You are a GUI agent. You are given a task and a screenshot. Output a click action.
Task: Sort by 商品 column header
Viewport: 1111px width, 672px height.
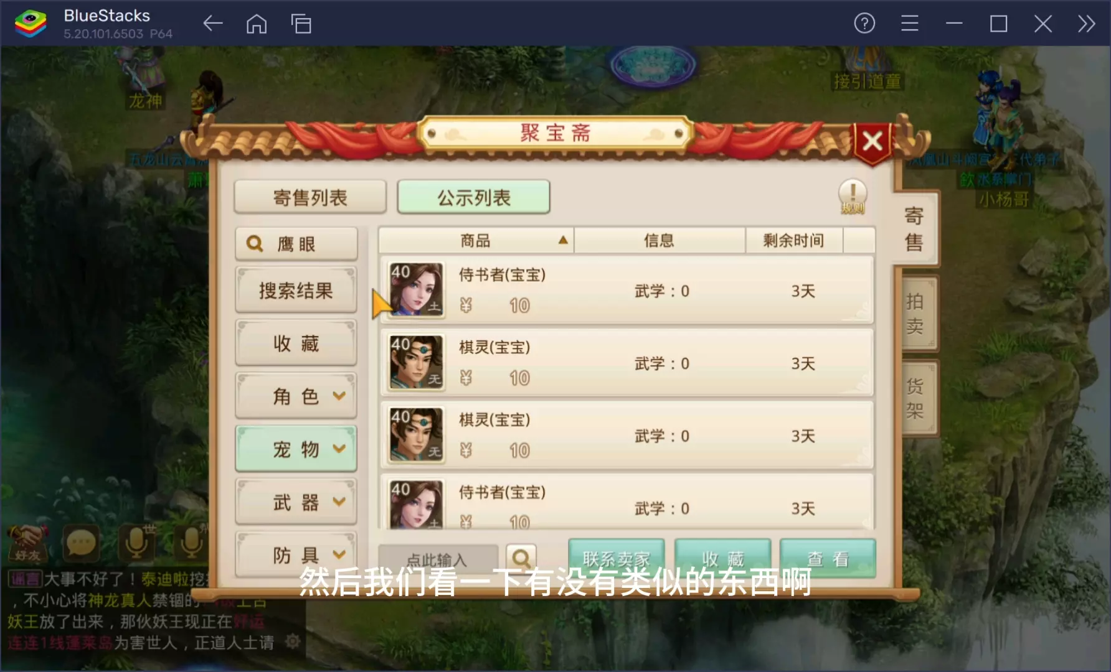point(476,240)
